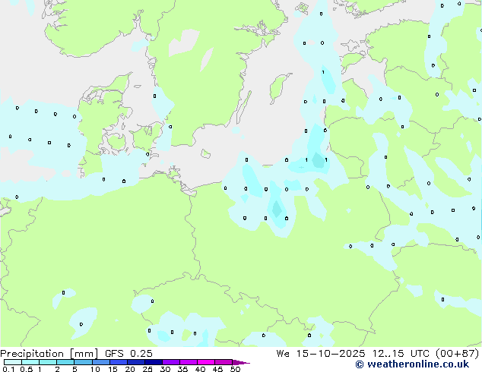Click the "45" legend scale label
The image size is (482, 372).
217,369
